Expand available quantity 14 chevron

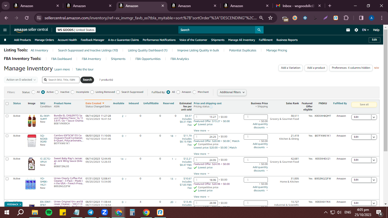pos(125,159)
